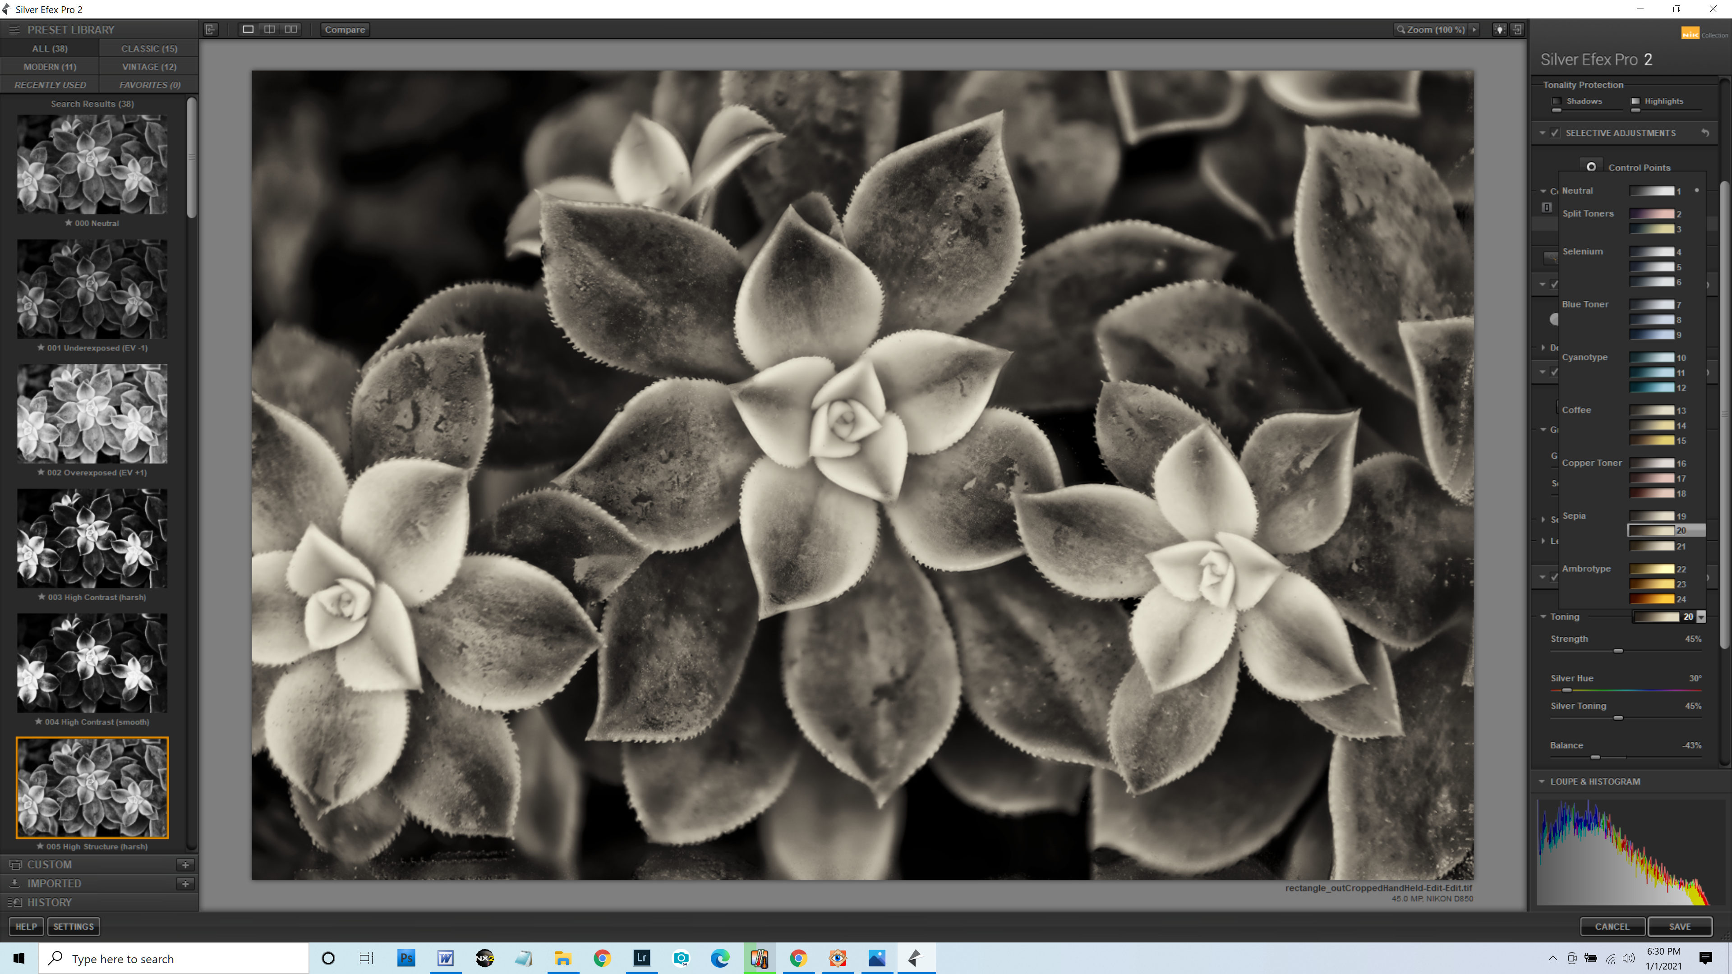
Task: Open Windows Start menu
Action: [19, 958]
